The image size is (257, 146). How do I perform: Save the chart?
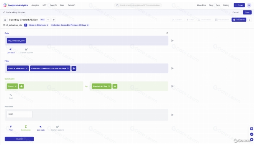[x=247, y=12]
